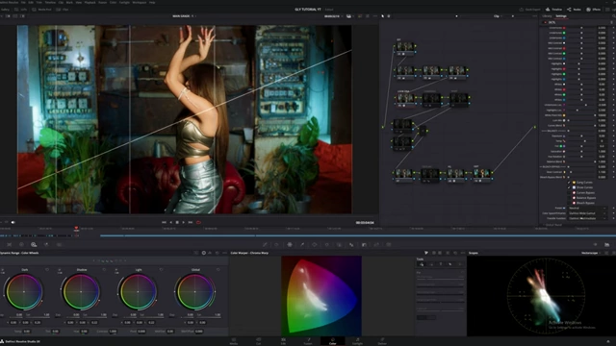Click the Contrast field showing 1.000
Viewport: 616px width, 346px height.
[113, 332]
